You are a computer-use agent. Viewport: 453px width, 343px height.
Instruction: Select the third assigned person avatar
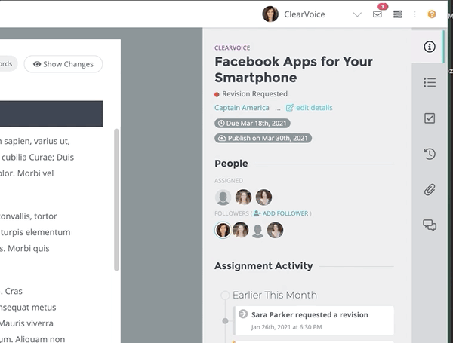click(x=263, y=198)
